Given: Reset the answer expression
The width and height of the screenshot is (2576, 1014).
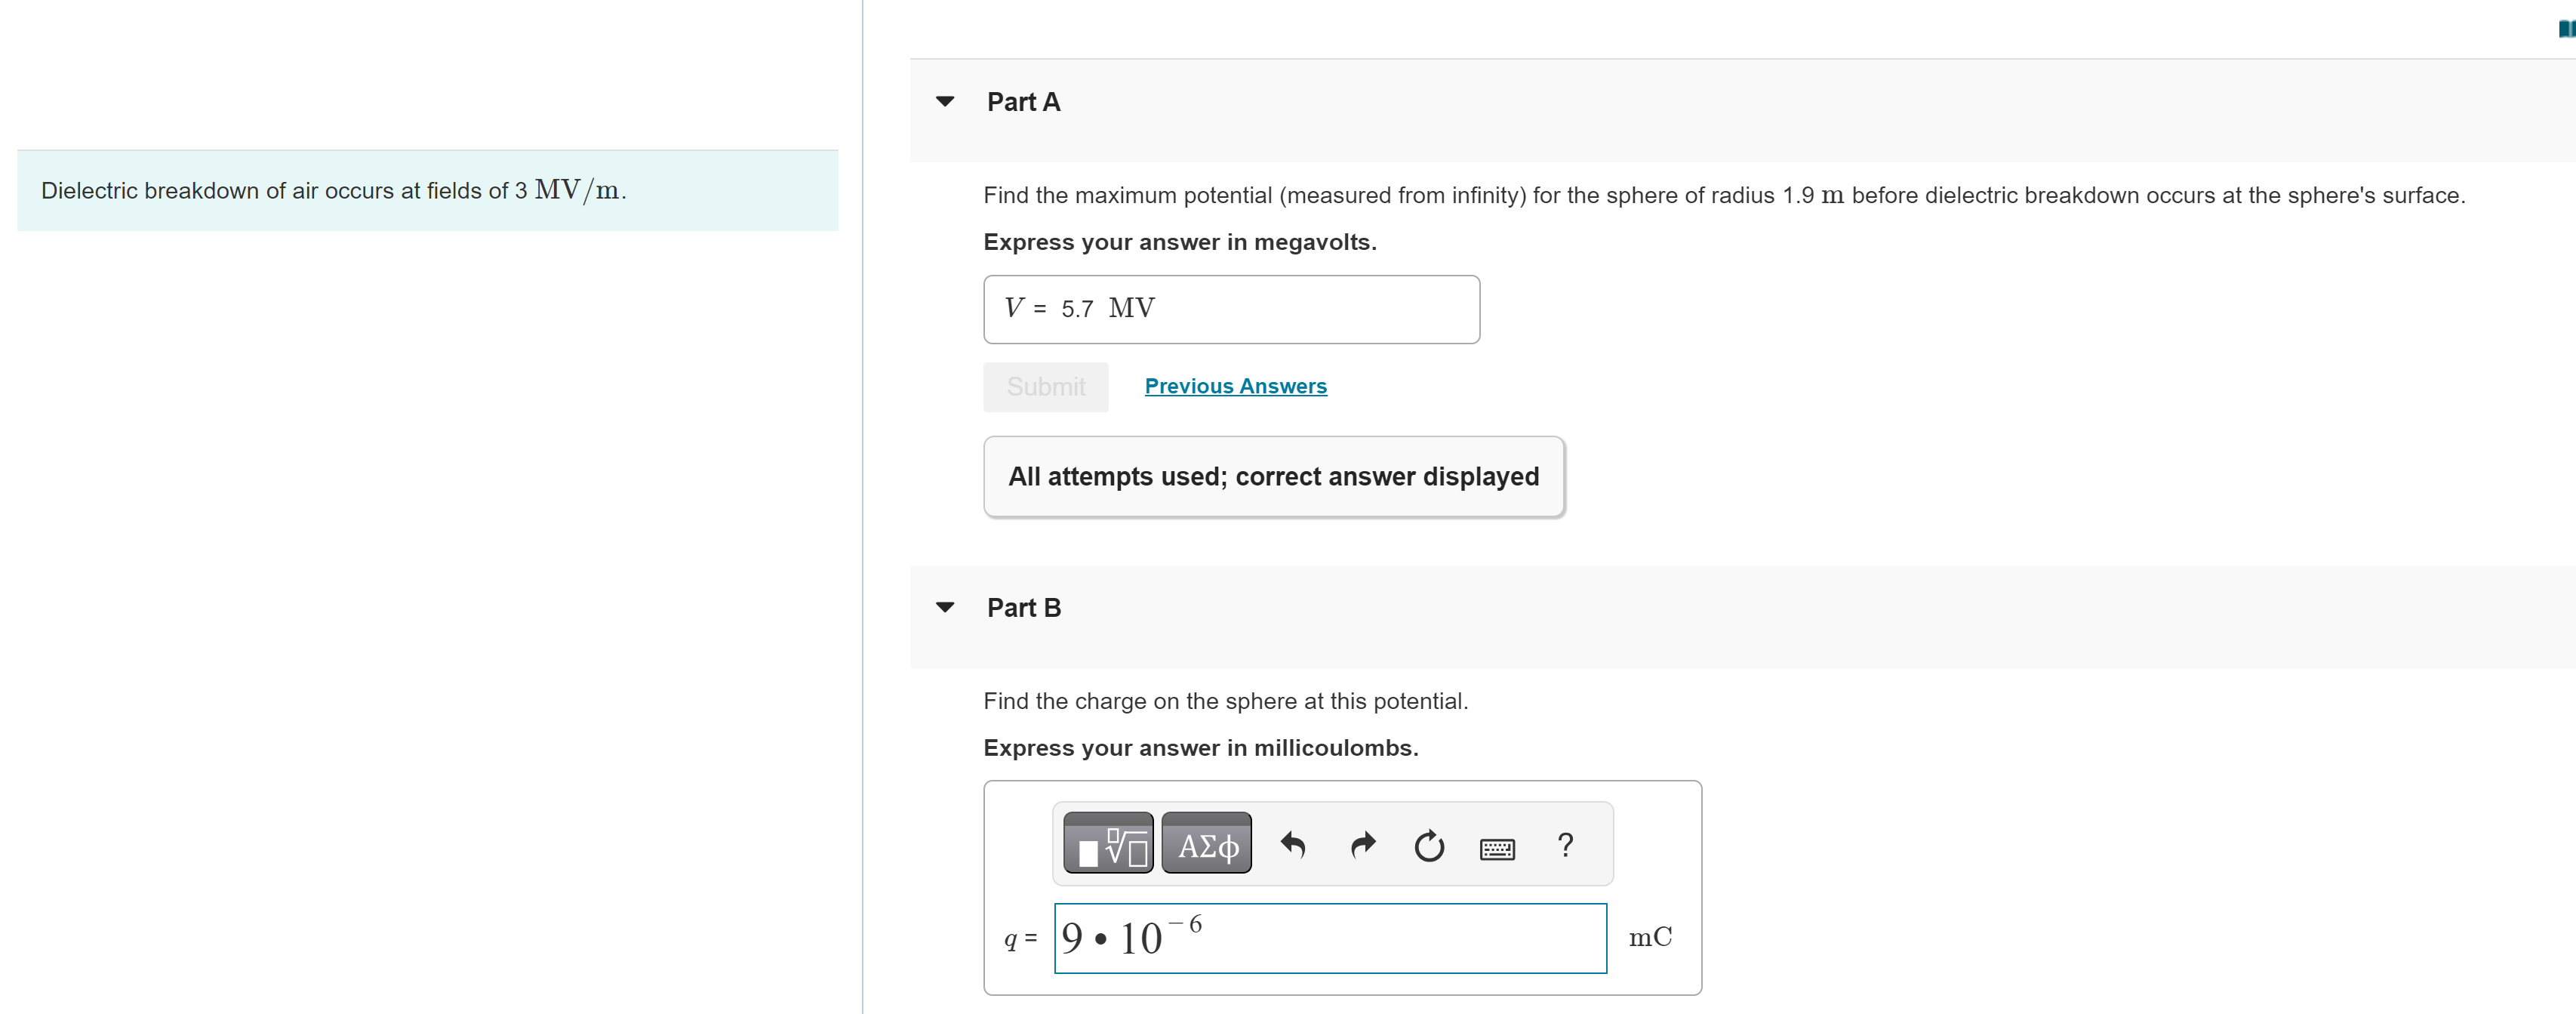Looking at the screenshot, I should click(x=1428, y=845).
